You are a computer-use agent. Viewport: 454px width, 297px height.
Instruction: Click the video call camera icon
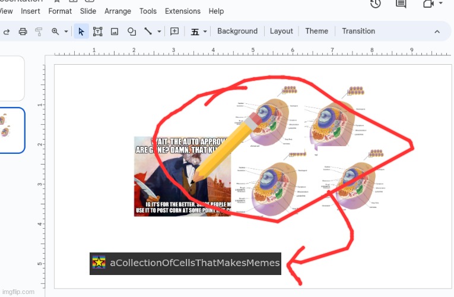coord(428,4)
